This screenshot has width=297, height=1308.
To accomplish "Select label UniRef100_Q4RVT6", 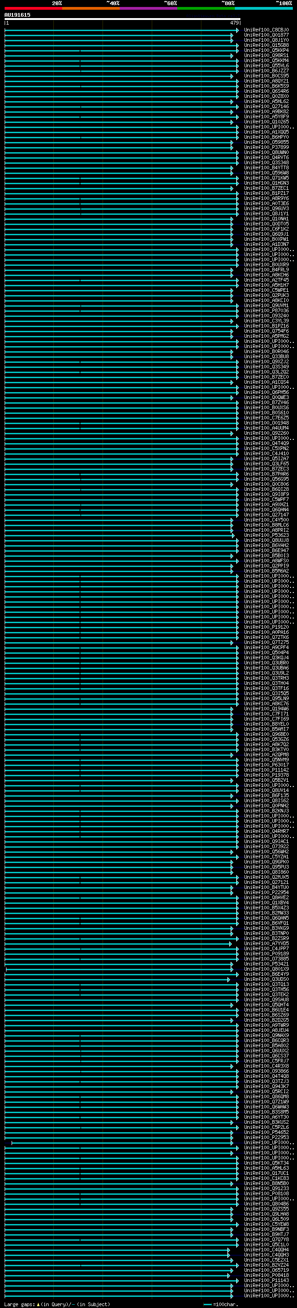I will click(266, 157).
